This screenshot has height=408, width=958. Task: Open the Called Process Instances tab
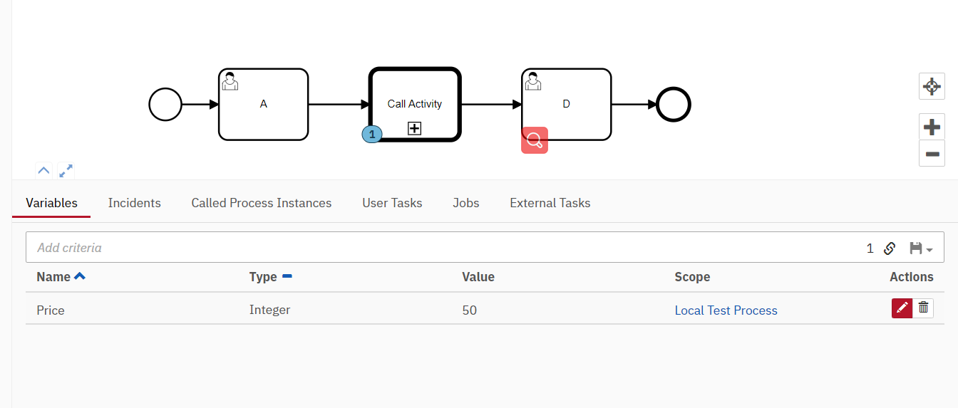(x=262, y=203)
